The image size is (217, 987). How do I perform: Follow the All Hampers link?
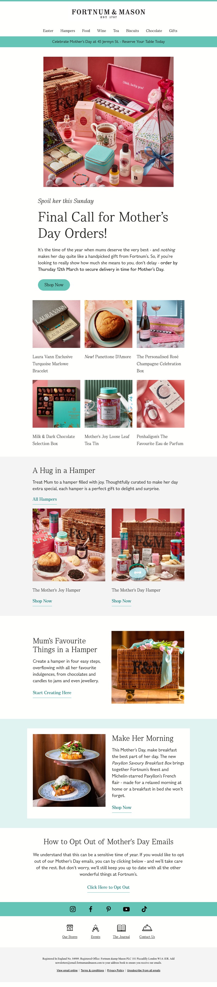coord(45,499)
